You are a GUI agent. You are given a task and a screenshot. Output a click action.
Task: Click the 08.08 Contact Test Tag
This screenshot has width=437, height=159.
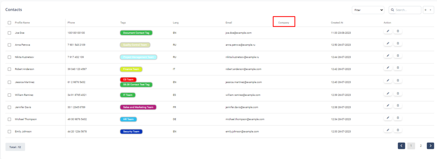136,84
